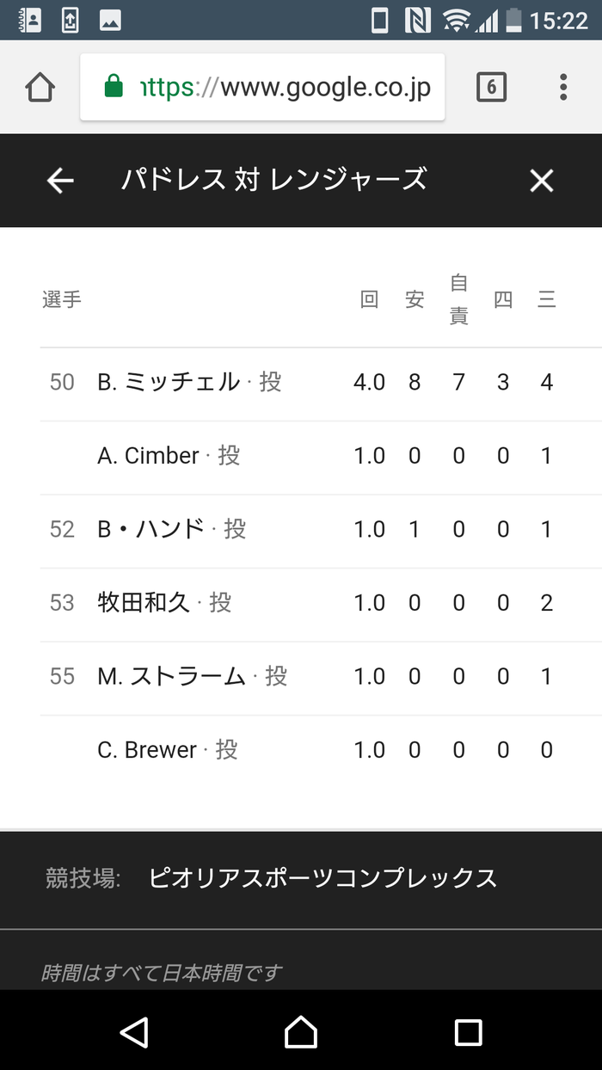602x1070 pixels.
Task: Tap the Android back navigation button
Action: (x=134, y=1031)
